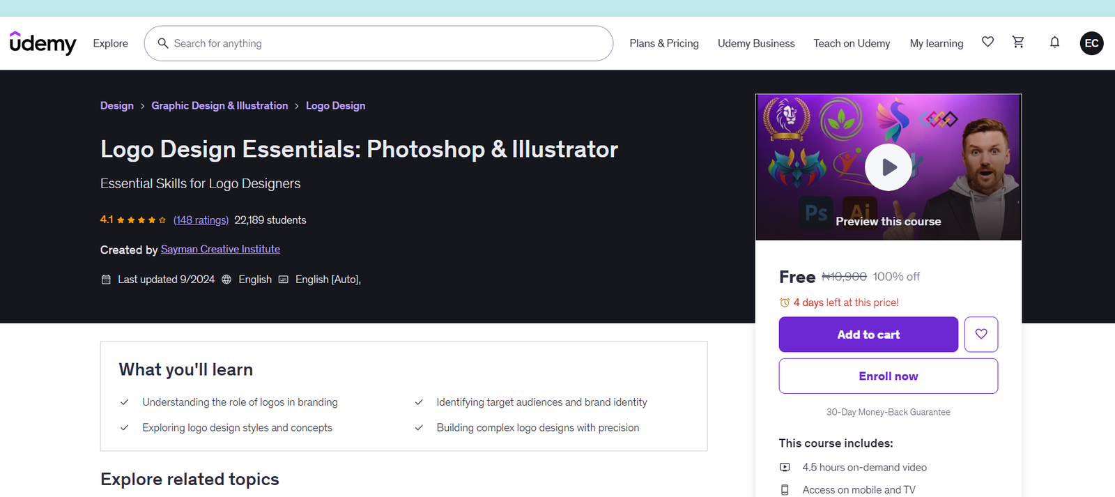Viewport: 1115px width, 497px height.
Task: Go to Graphic Design & Illustration breadcrumb
Action: coord(220,106)
